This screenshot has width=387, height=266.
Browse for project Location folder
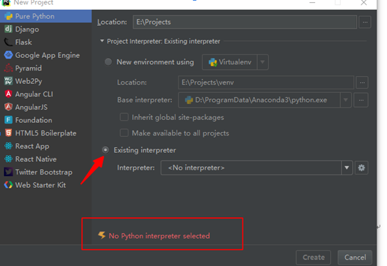(365, 22)
